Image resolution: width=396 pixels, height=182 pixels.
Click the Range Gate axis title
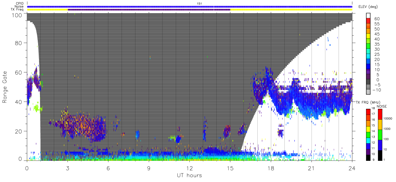5,87
